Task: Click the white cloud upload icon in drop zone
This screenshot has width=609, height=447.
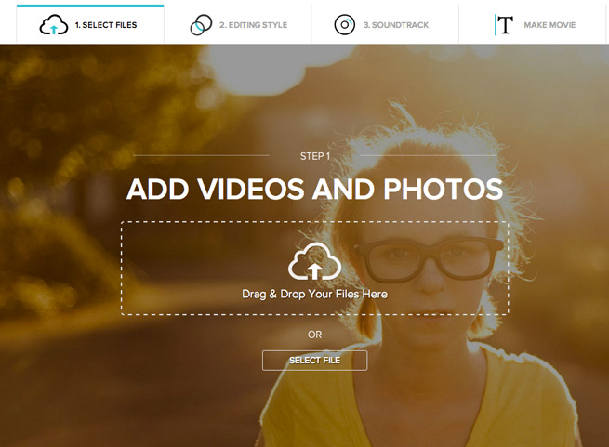Action: point(314,261)
